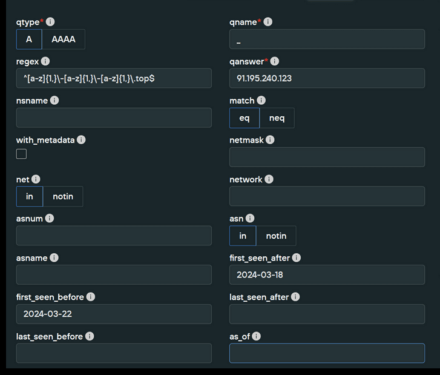Screen dimensions: 440x375
Task: Focus the qanswer field with 91.195.240.123
Action: pos(327,79)
